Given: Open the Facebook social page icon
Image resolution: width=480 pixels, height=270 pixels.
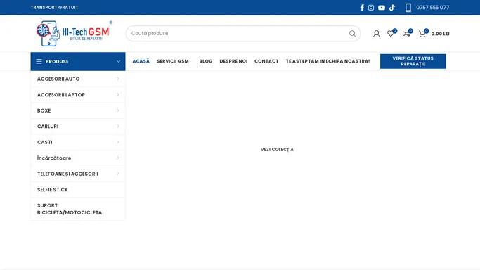Looking at the screenshot, I should point(362,8).
